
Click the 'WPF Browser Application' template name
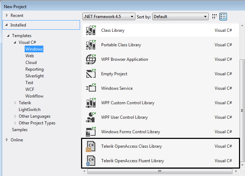(124, 59)
